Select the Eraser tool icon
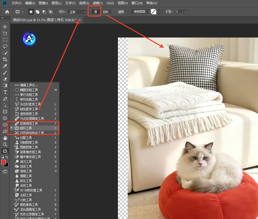This screenshot has width=258, height=219. (5, 79)
